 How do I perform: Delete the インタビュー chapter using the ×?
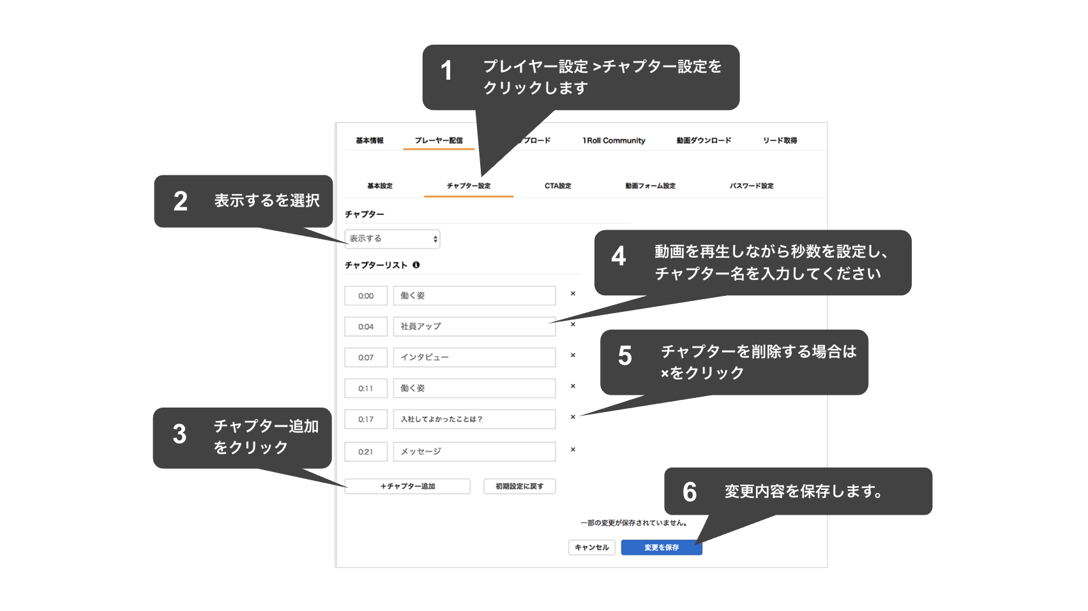573,356
